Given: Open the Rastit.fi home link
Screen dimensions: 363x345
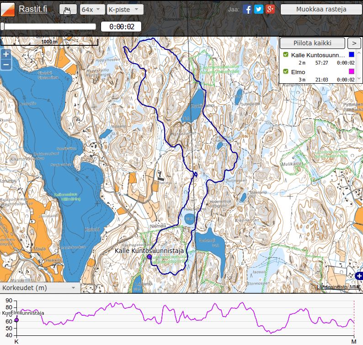Looking at the screenshot, I should click(33, 9).
